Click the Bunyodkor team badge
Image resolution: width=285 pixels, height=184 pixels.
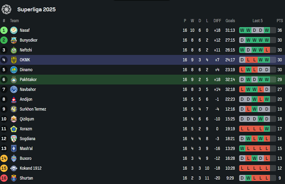(x=14, y=40)
